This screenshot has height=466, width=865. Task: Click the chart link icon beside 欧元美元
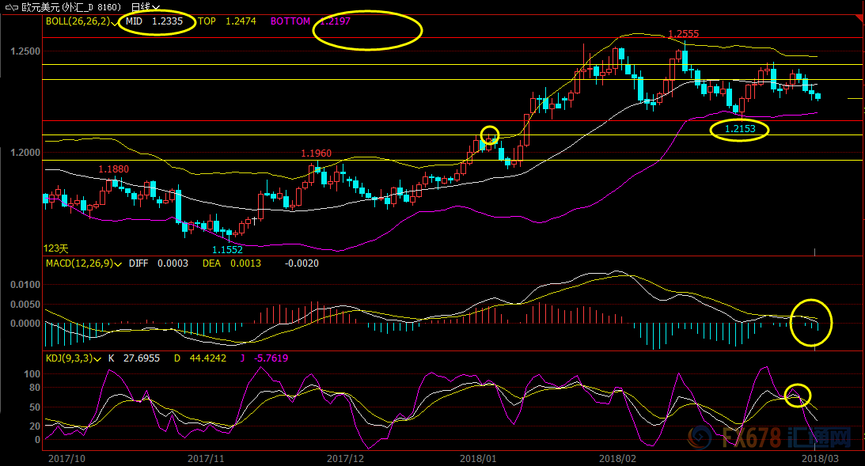click(x=11, y=6)
